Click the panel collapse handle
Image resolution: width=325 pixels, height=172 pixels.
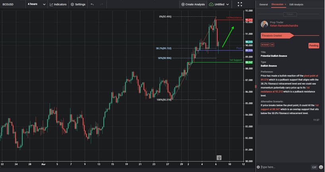255,86
